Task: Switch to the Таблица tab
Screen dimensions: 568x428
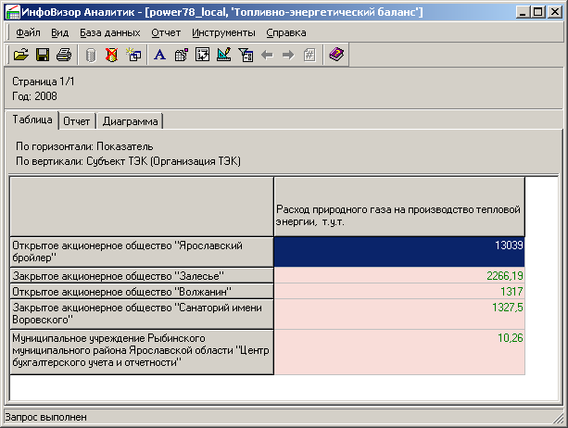Action: tap(32, 120)
